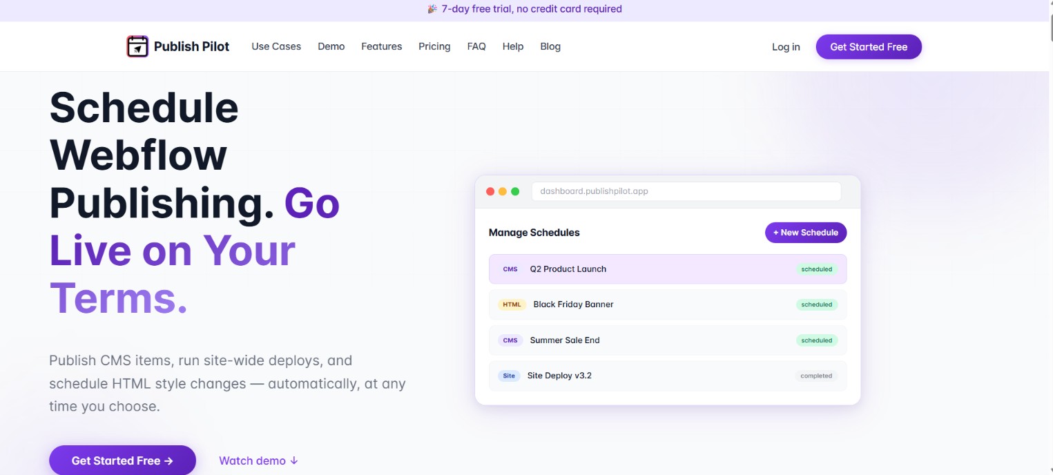Follow the Watch demo link
This screenshot has height=475, width=1053.
[x=258, y=461]
